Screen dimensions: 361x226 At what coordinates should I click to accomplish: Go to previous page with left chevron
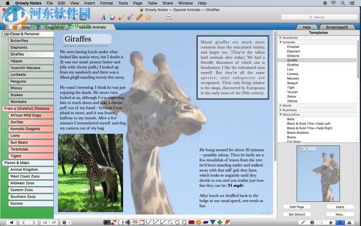[23, 222]
